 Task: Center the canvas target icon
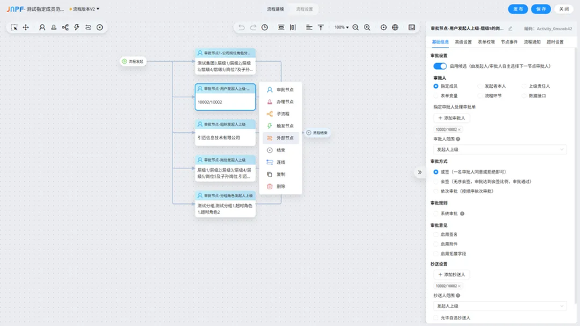click(383, 28)
